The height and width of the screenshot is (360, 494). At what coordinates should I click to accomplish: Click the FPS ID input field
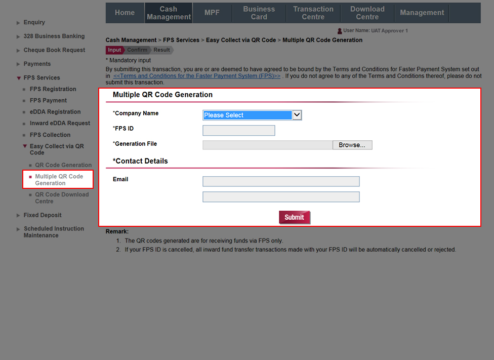point(239,131)
